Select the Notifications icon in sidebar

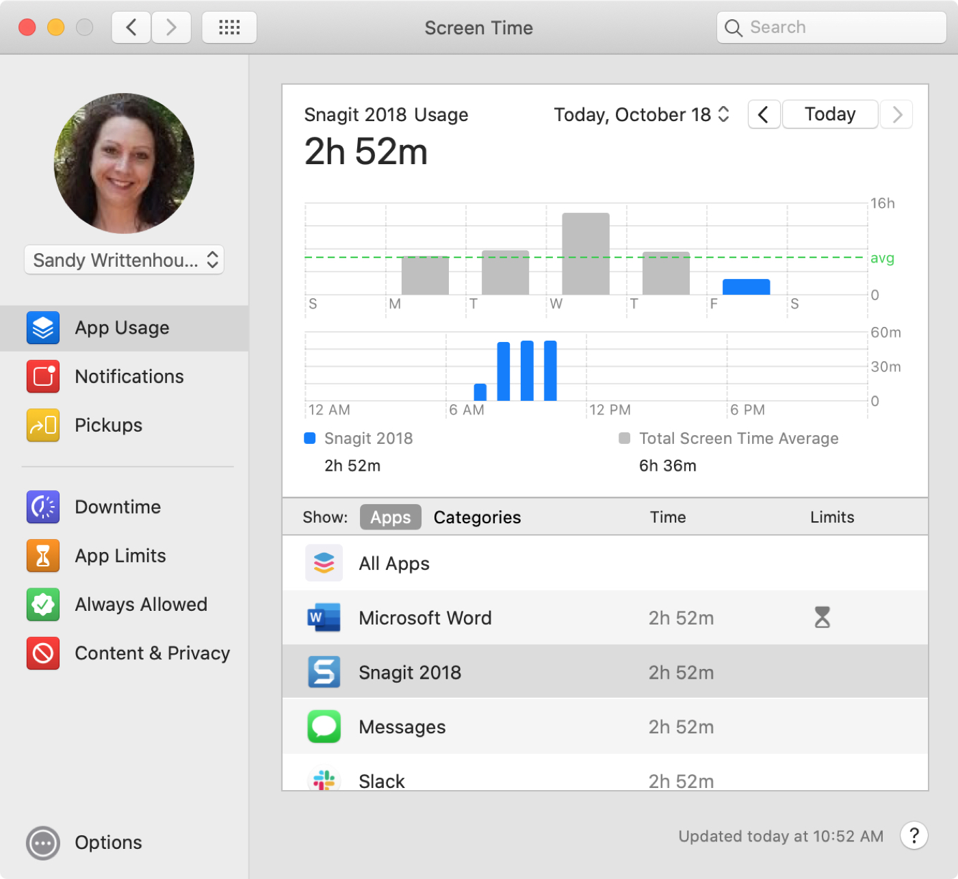42,376
